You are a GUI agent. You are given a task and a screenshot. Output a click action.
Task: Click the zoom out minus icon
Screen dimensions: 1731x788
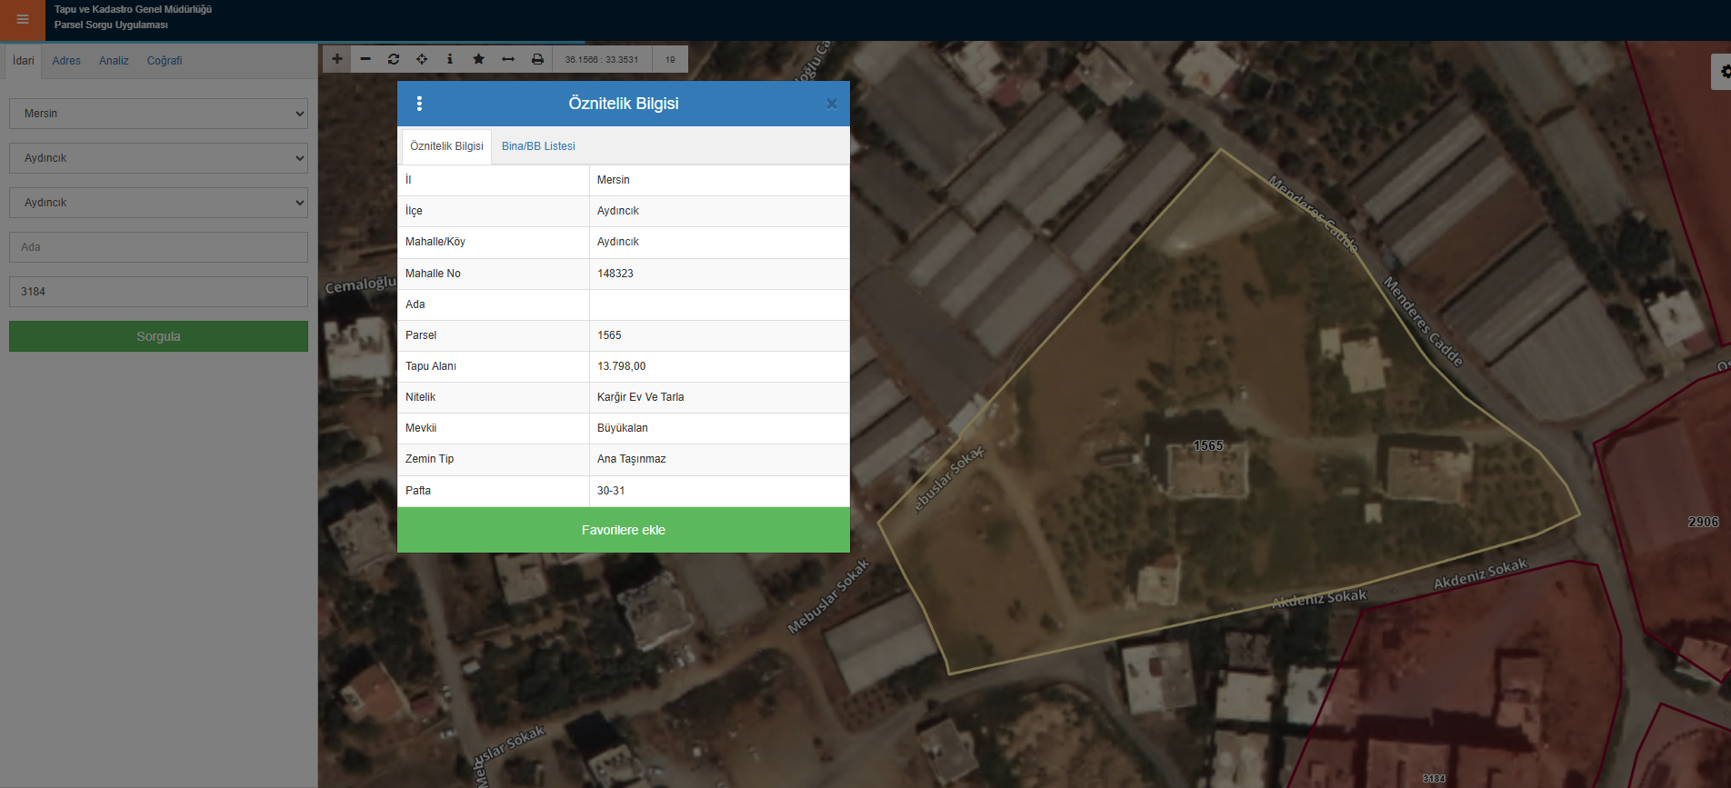pos(365,59)
